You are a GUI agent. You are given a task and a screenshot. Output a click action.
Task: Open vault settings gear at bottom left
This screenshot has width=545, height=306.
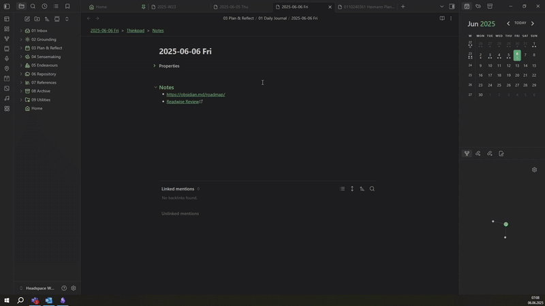(74, 288)
